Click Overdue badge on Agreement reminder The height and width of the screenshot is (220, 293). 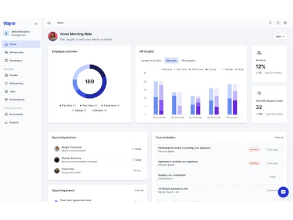tap(254, 163)
